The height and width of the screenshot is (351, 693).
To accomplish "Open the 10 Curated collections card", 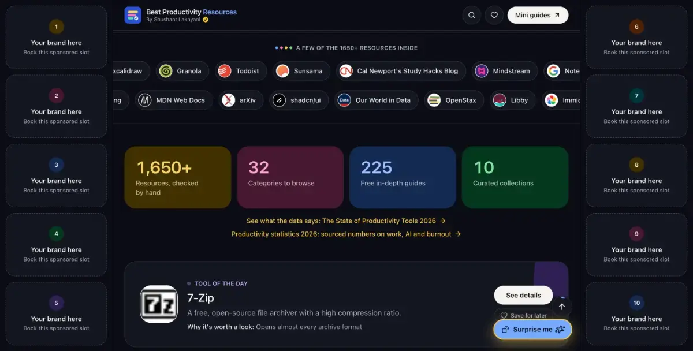I will pos(515,177).
